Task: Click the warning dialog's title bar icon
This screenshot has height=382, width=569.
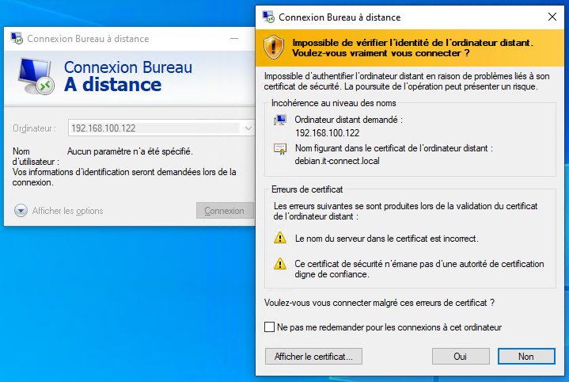Action: click(267, 15)
